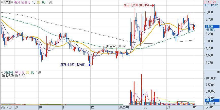Click the 4,250 price axis label

209,63
